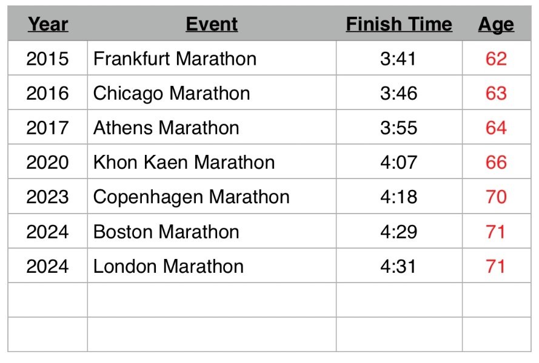Click the first empty Event cell
The image size is (539, 363).
[212, 300]
